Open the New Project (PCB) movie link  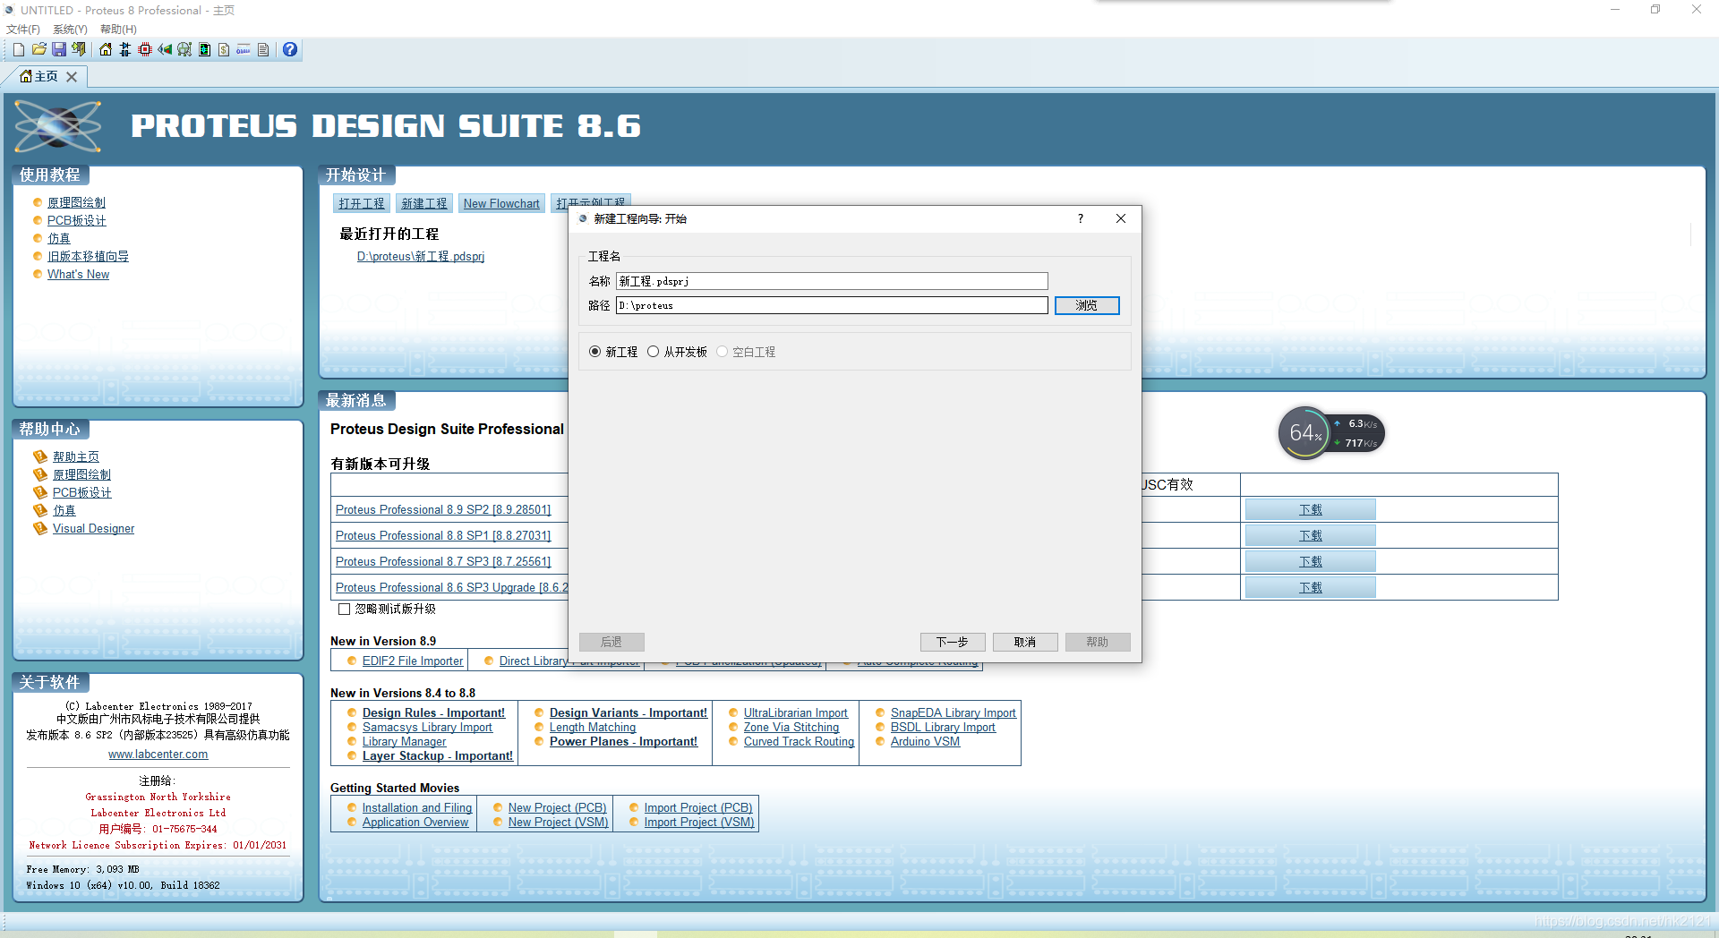point(557,808)
